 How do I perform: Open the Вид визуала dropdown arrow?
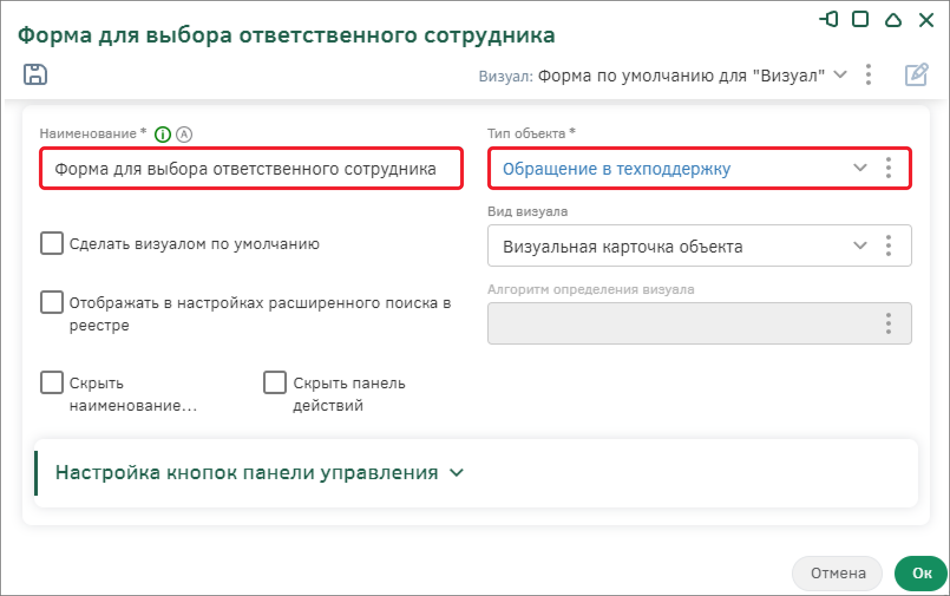pos(860,245)
